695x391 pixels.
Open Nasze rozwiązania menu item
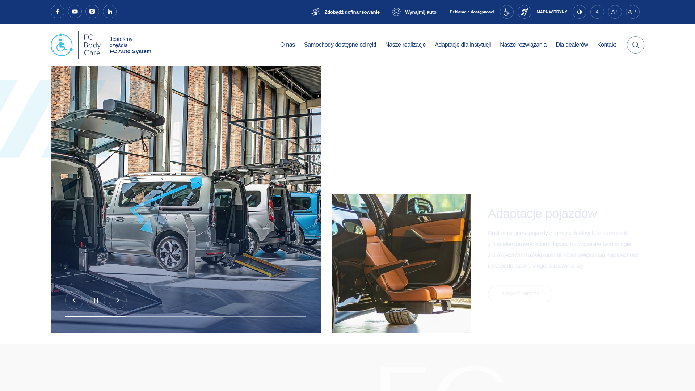(x=523, y=45)
